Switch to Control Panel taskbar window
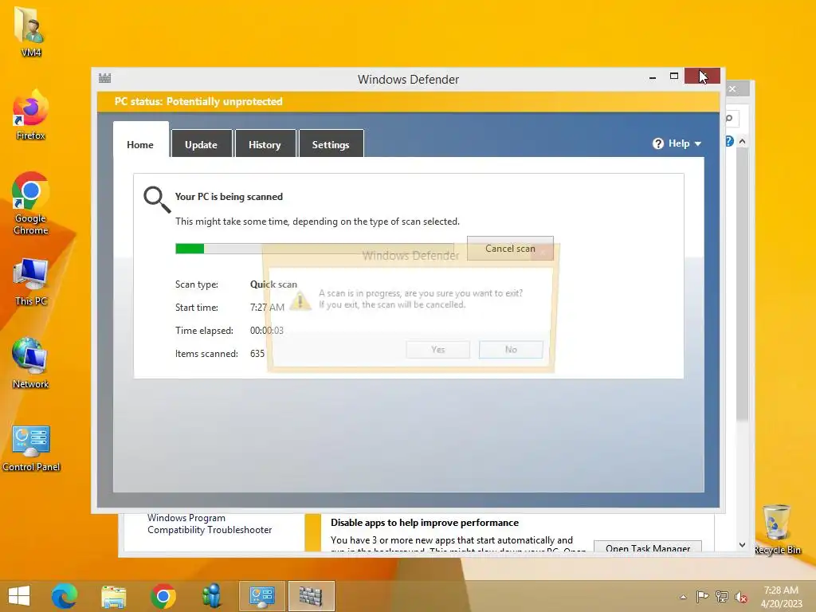This screenshot has height=612, width=816. (261, 596)
